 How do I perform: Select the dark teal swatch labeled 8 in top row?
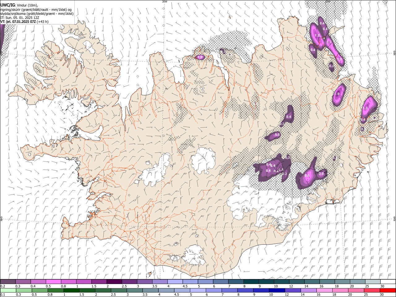251,282
